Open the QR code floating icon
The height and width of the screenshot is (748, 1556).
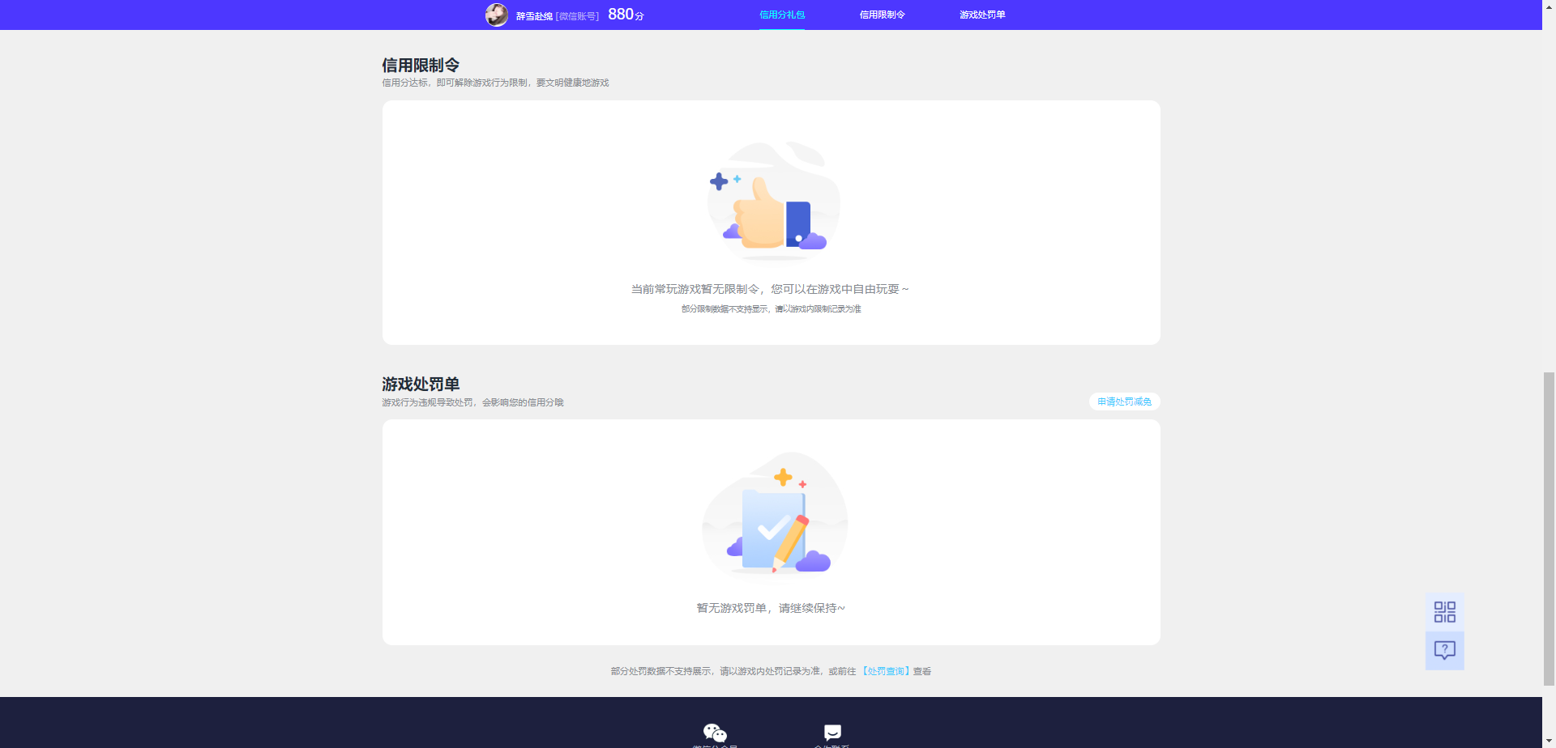click(1444, 612)
